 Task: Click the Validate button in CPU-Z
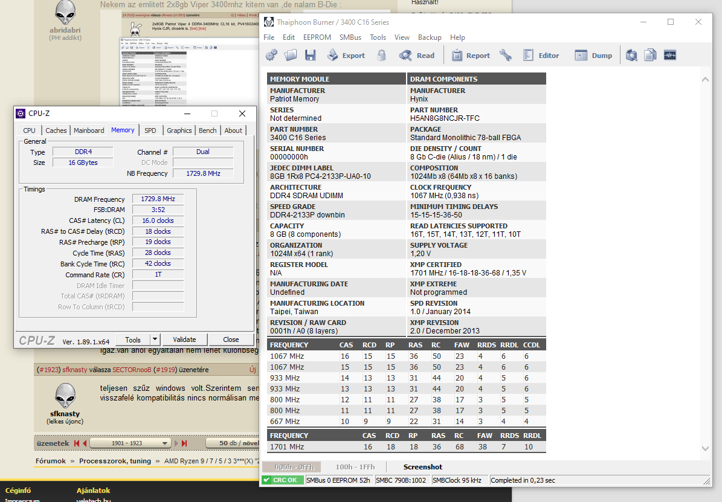tap(184, 340)
